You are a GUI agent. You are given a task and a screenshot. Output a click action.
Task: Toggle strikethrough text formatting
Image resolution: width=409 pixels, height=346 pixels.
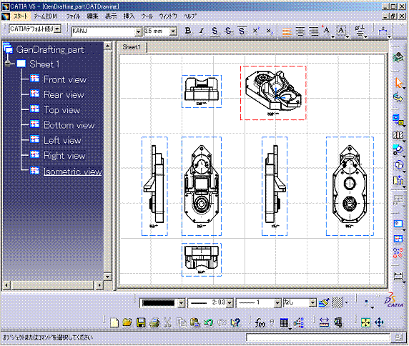228,31
